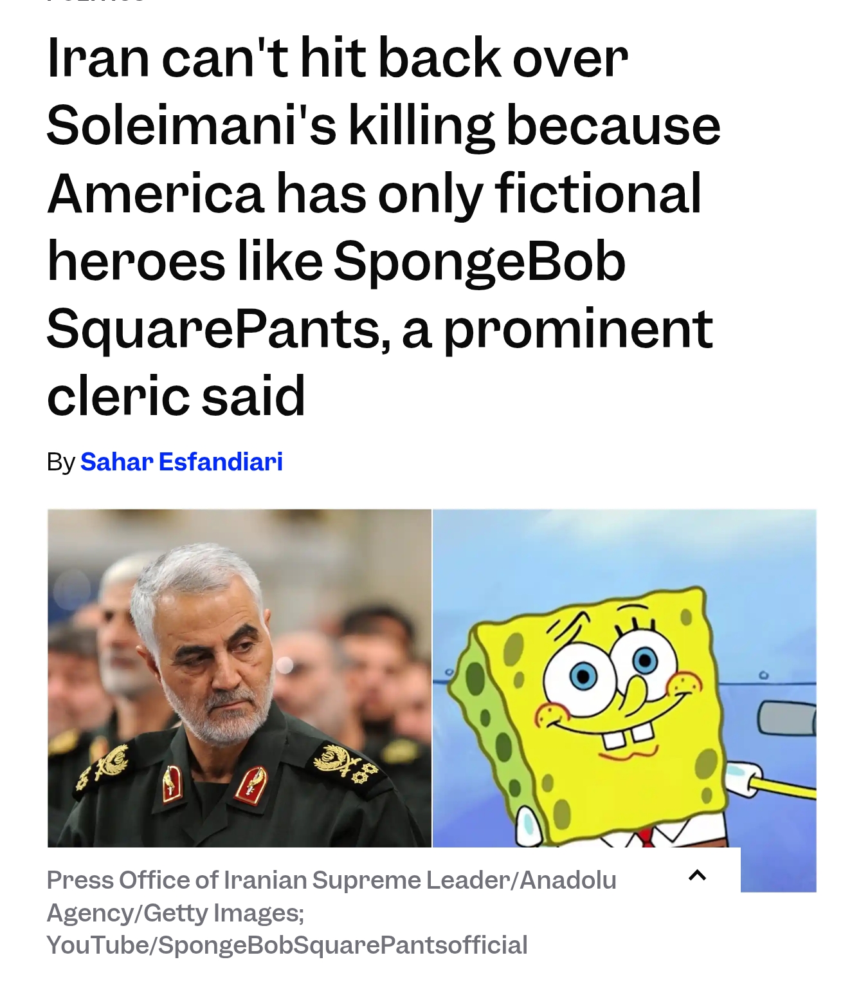Click "SquarePants," in the headline
Viewport: 861px width, 1000px height.
(217, 329)
